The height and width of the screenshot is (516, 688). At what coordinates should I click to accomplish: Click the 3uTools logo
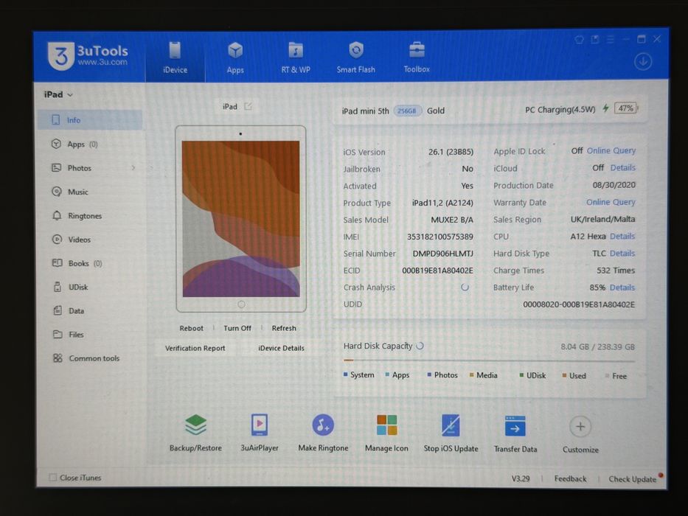click(x=88, y=56)
